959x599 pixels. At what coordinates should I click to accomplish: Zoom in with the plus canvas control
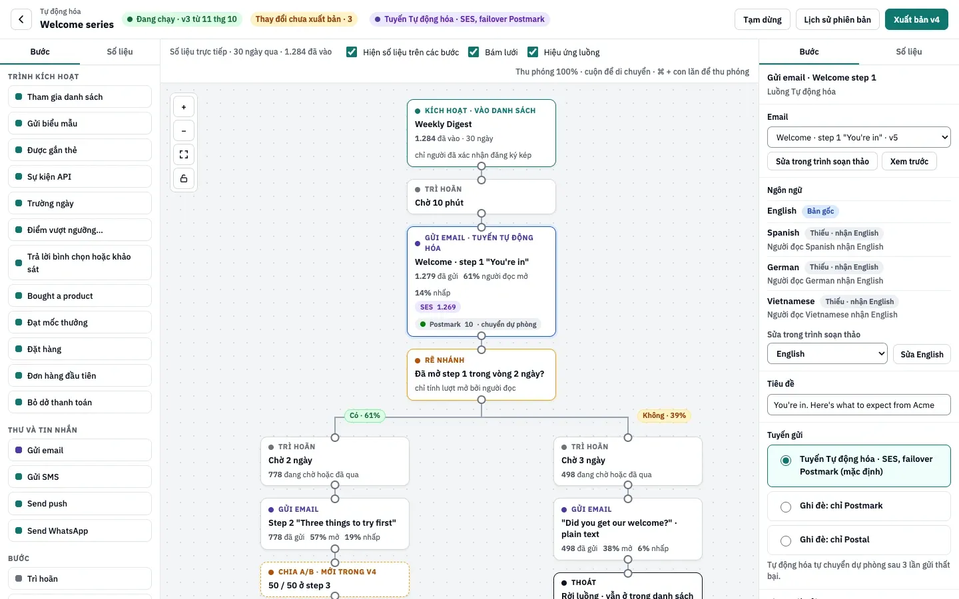tap(184, 106)
